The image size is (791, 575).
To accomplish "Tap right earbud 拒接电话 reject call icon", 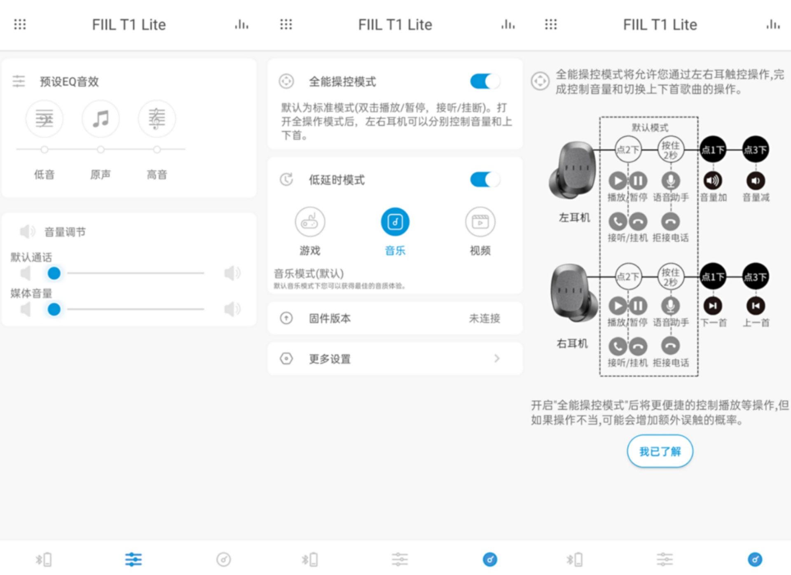I will pos(671,346).
